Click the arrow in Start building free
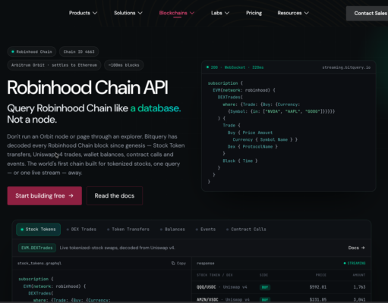Image resolution: width=388 pixels, height=303 pixels. [71, 195]
